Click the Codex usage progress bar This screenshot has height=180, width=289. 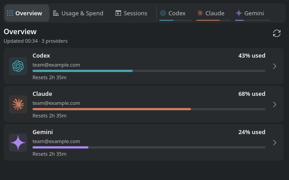[149, 71]
